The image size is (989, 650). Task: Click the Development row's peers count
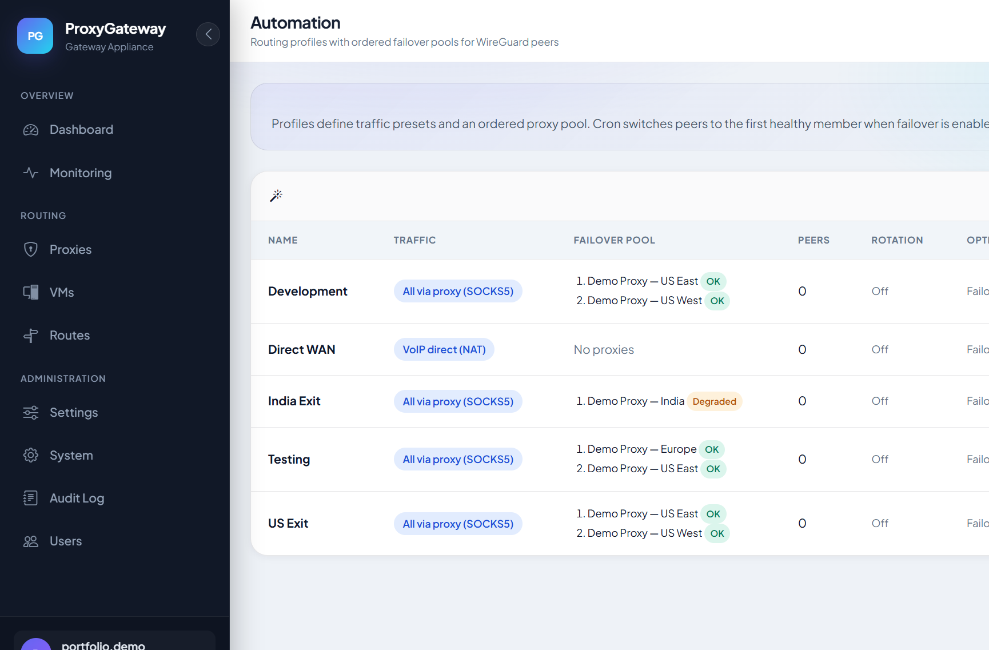coord(802,291)
